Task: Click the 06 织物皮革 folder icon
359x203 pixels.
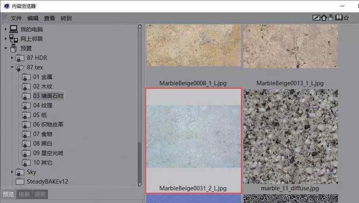Action: pos(26,125)
